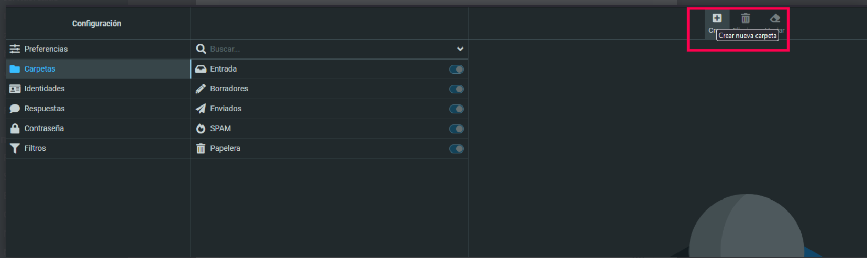Toggle subscription for Borradores folder
The height and width of the screenshot is (258, 867).
point(457,89)
